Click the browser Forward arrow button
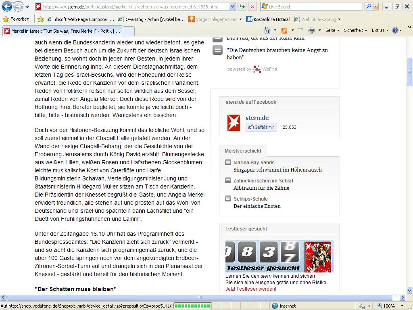Viewport: 413px width, 310px height. (x=18, y=6)
